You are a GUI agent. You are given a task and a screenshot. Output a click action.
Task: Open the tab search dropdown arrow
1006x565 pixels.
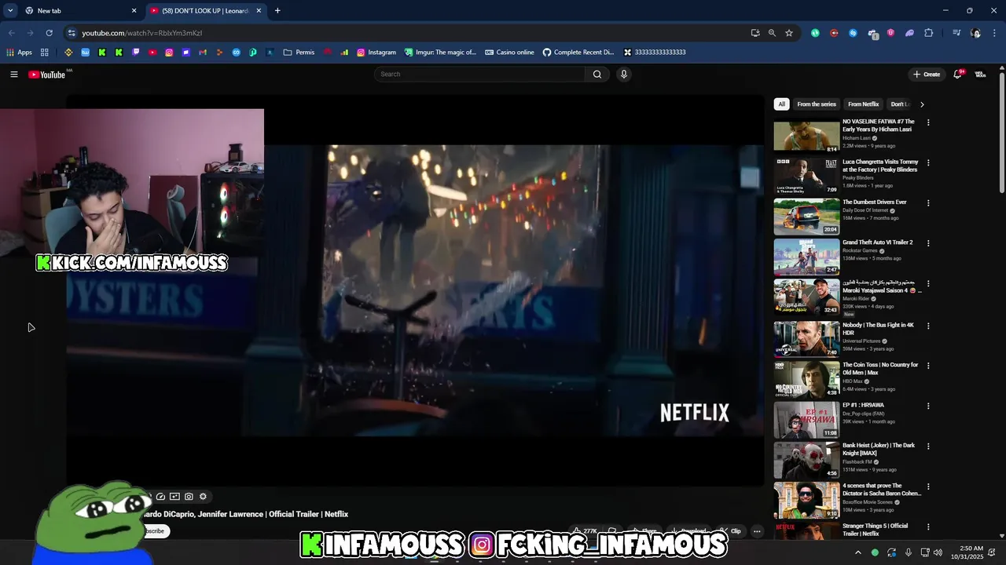pyautogui.click(x=10, y=11)
